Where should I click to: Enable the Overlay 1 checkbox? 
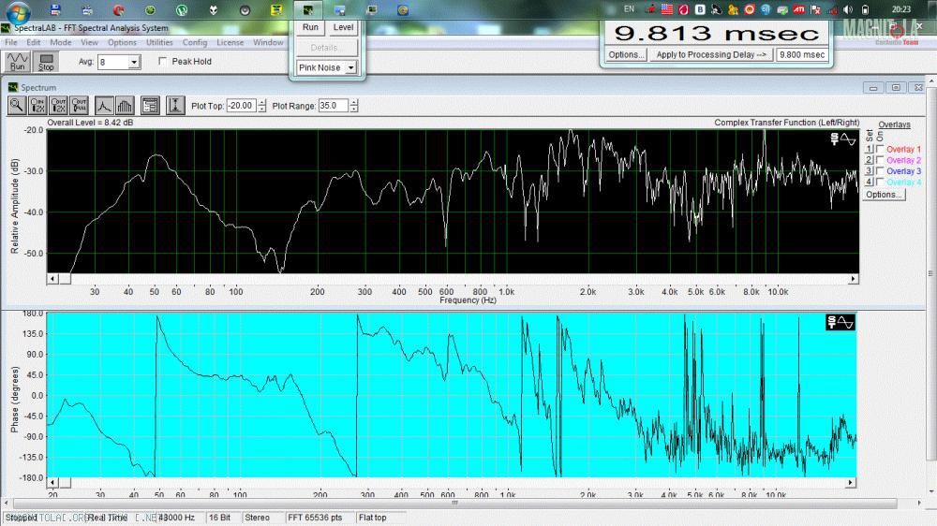[880, 149]
